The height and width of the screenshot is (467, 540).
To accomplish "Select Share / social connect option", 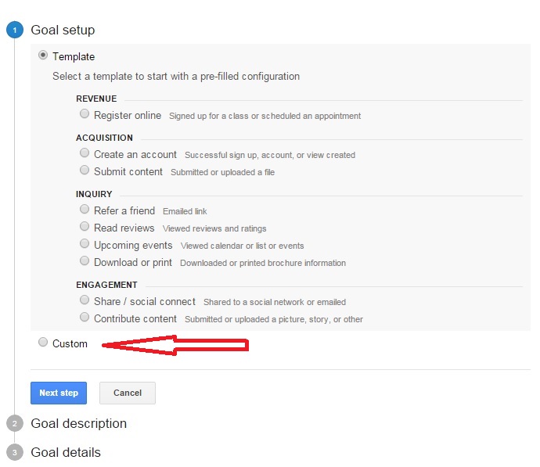I will click(x=85, y=300).
